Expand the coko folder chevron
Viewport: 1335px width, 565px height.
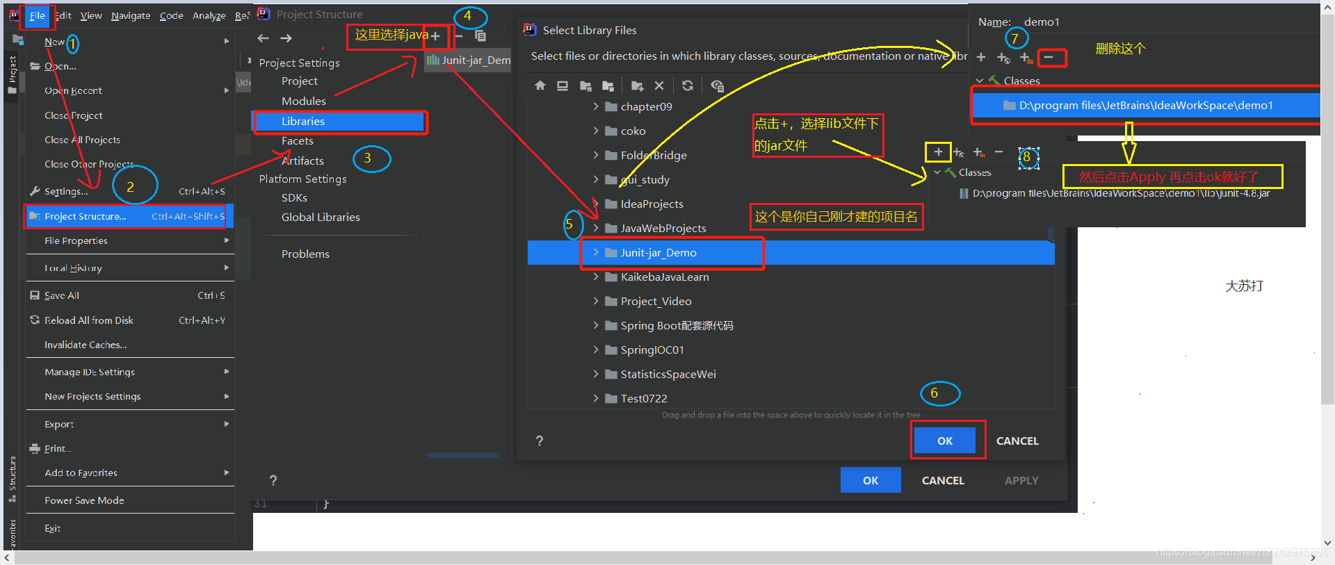(596, 131)
